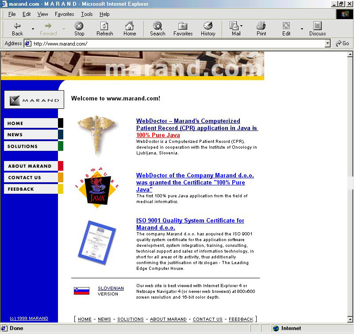
Task: Go back using the Back arrow button
Action: tap(17, 29)
